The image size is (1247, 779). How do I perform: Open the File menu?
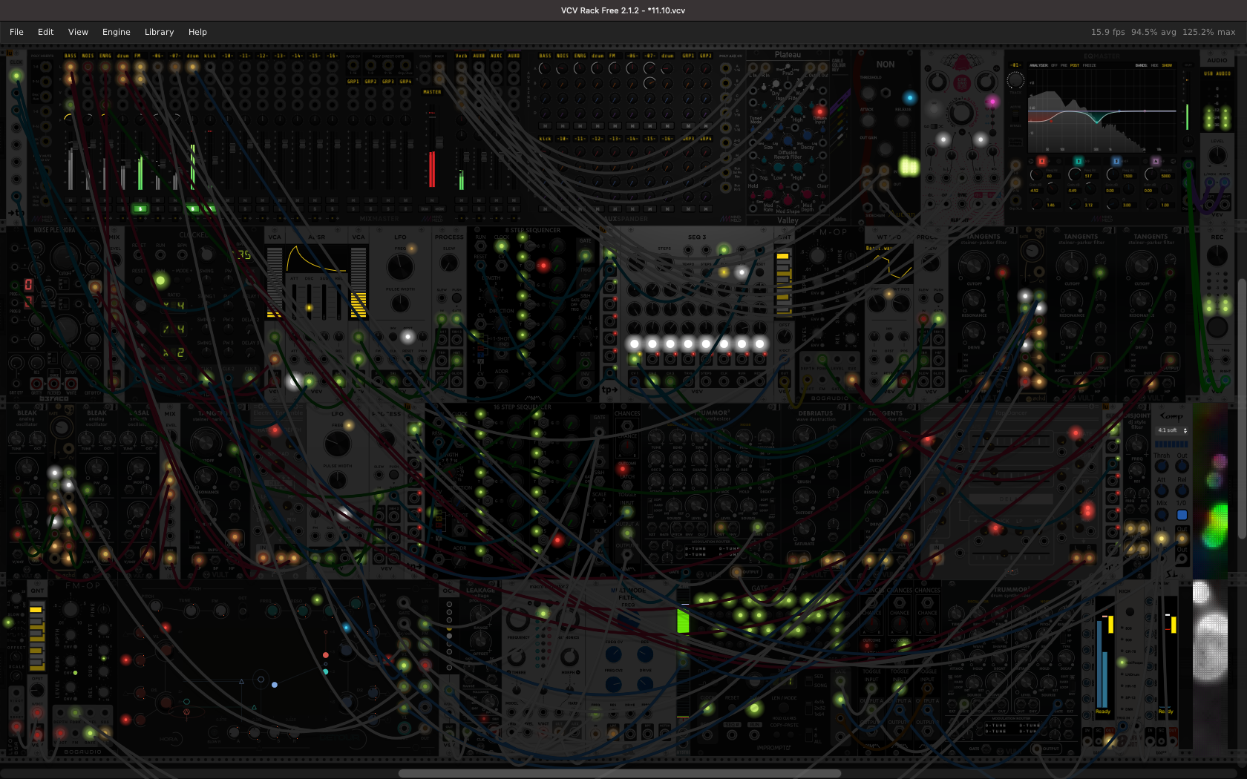pos(16,32)
